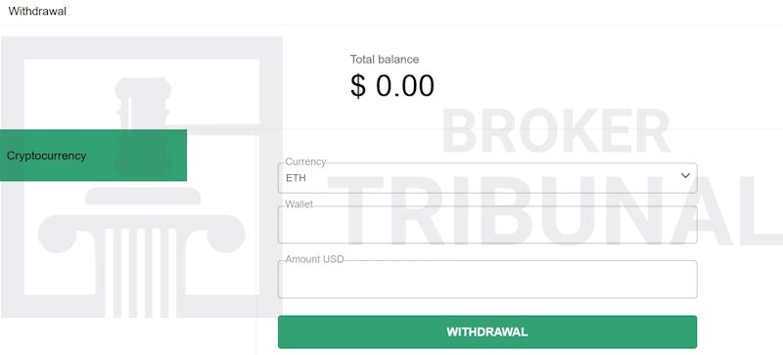This screenshot has width=783, height=355.
Task: Click the Withdrawal page heading
Action: (x=37, y=11)
